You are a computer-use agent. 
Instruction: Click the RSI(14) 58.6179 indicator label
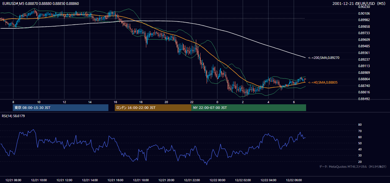pos(13,116)
